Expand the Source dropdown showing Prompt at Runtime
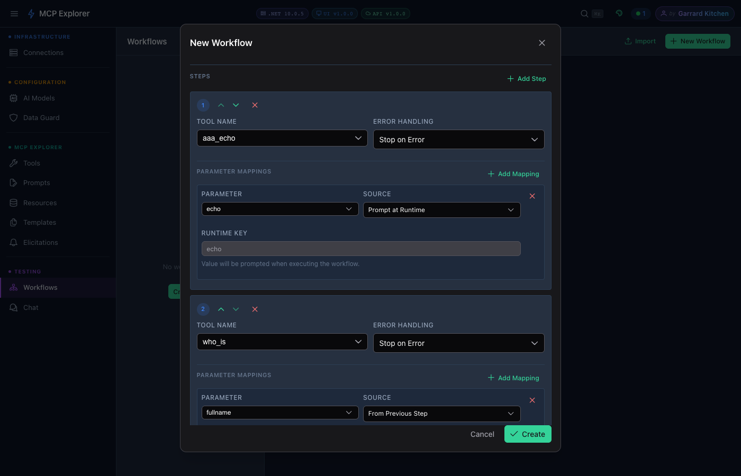The image size is (741, 476). tap(441, 209)
